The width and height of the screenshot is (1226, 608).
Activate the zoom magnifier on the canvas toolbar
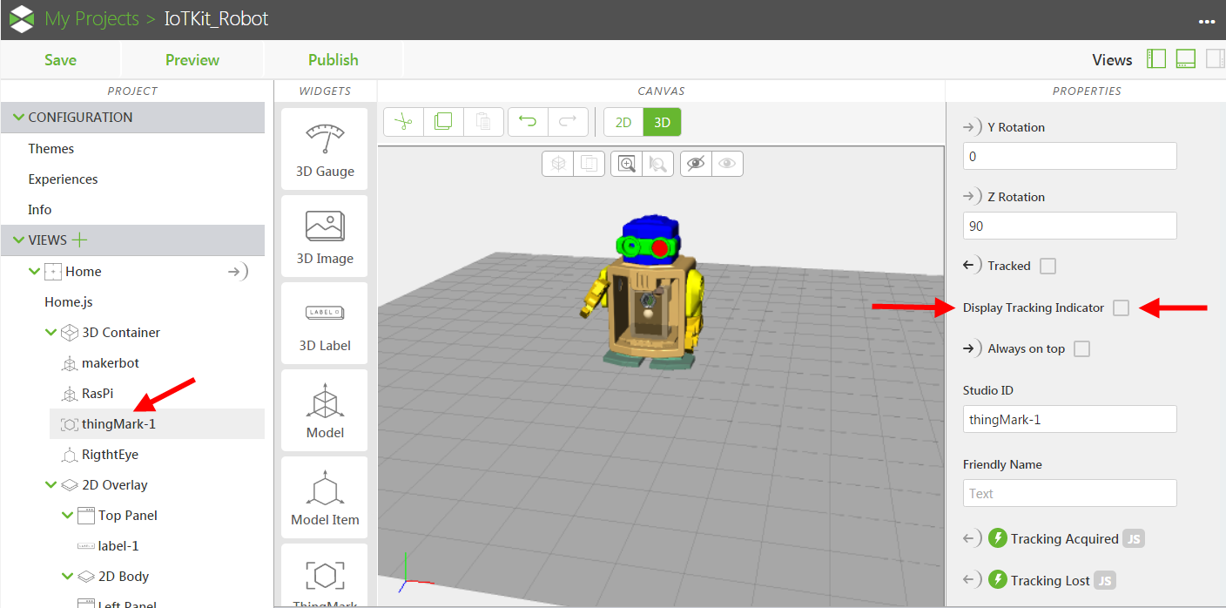pyautogui.click(x=626, y=163)
